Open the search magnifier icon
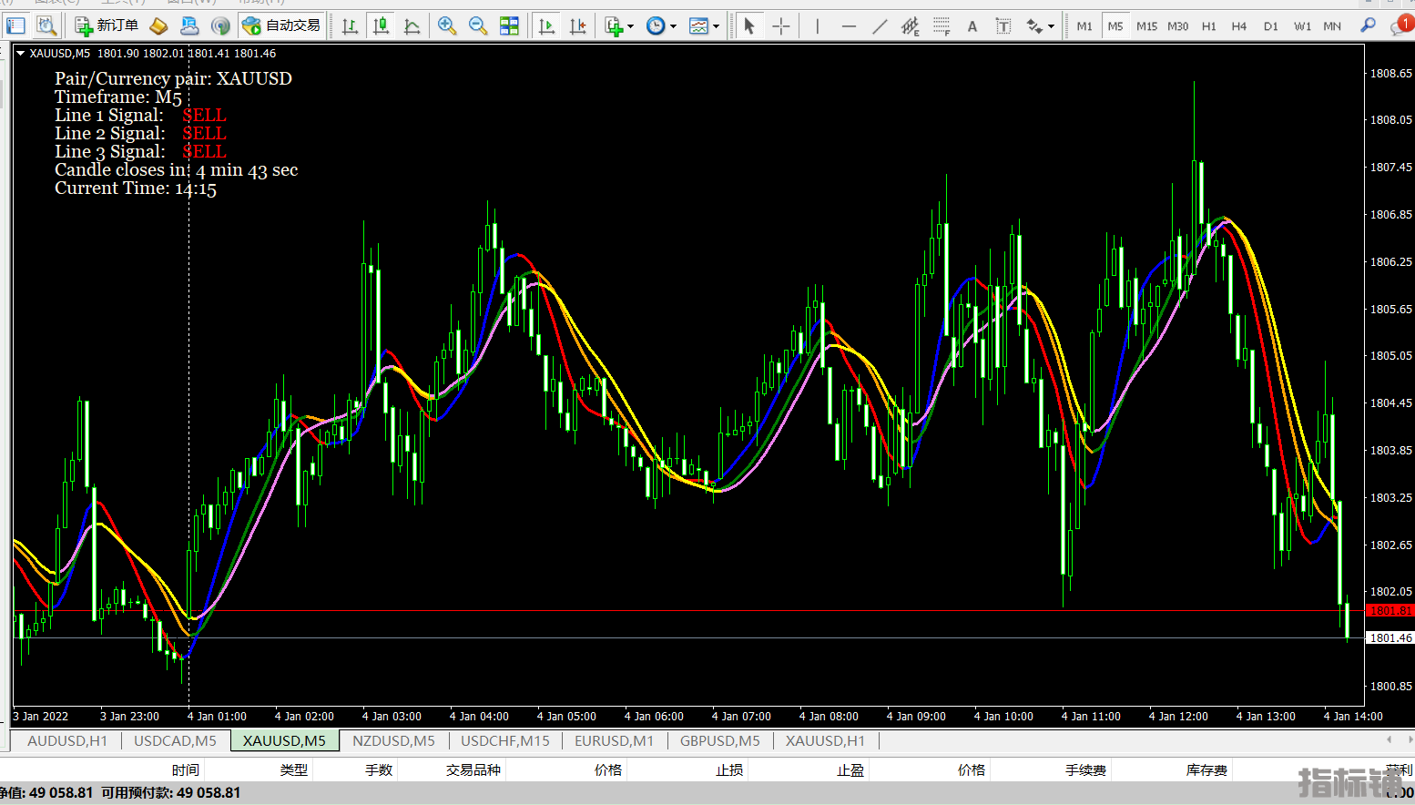This screenshot has width=1415, height=805. coord(1368,25)
